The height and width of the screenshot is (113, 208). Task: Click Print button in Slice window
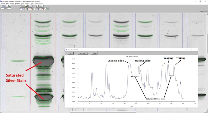pos(70,53)
